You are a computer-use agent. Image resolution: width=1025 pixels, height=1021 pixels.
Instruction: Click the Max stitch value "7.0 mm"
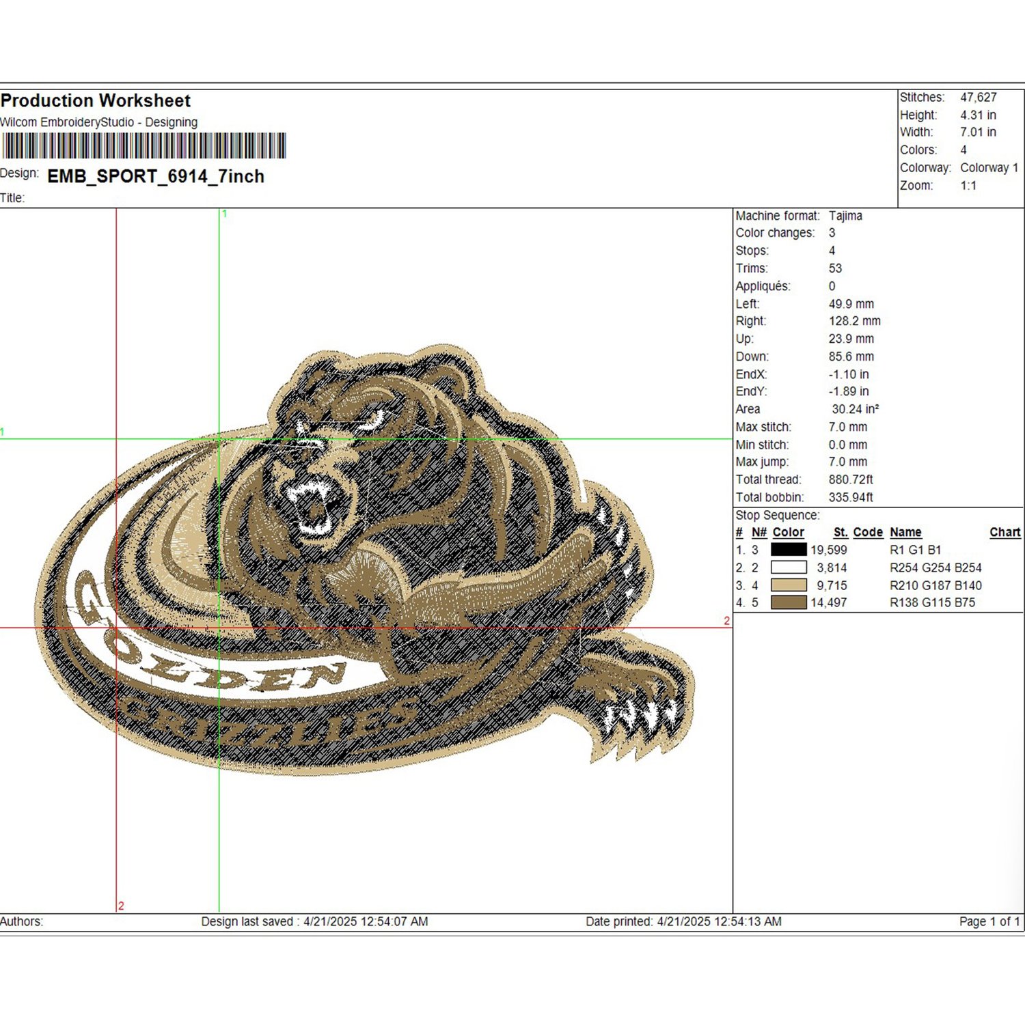[848, 427]
